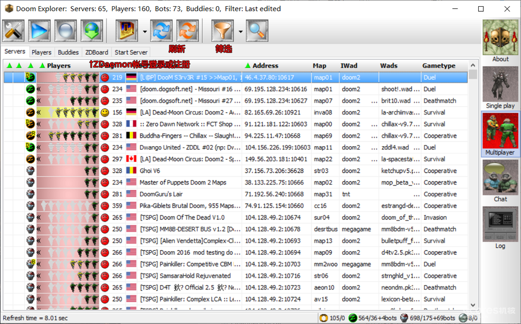Switch to the Players tab
This screenshot has height=324, width=521.
(42, 52)
